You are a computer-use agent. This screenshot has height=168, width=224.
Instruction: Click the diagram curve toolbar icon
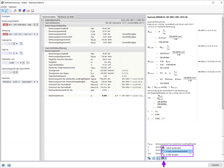(28, 11)
